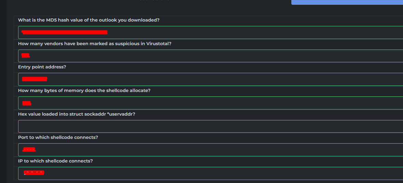Click the 'IP to which shellcode connects?' label
Screen dimensions: 403x183
click(55, 161)
